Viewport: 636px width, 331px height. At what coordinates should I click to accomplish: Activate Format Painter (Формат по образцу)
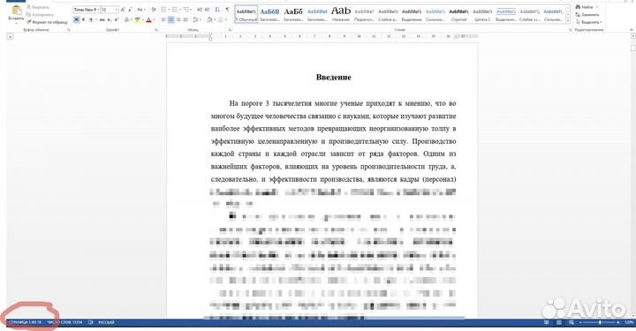point(47,22)
